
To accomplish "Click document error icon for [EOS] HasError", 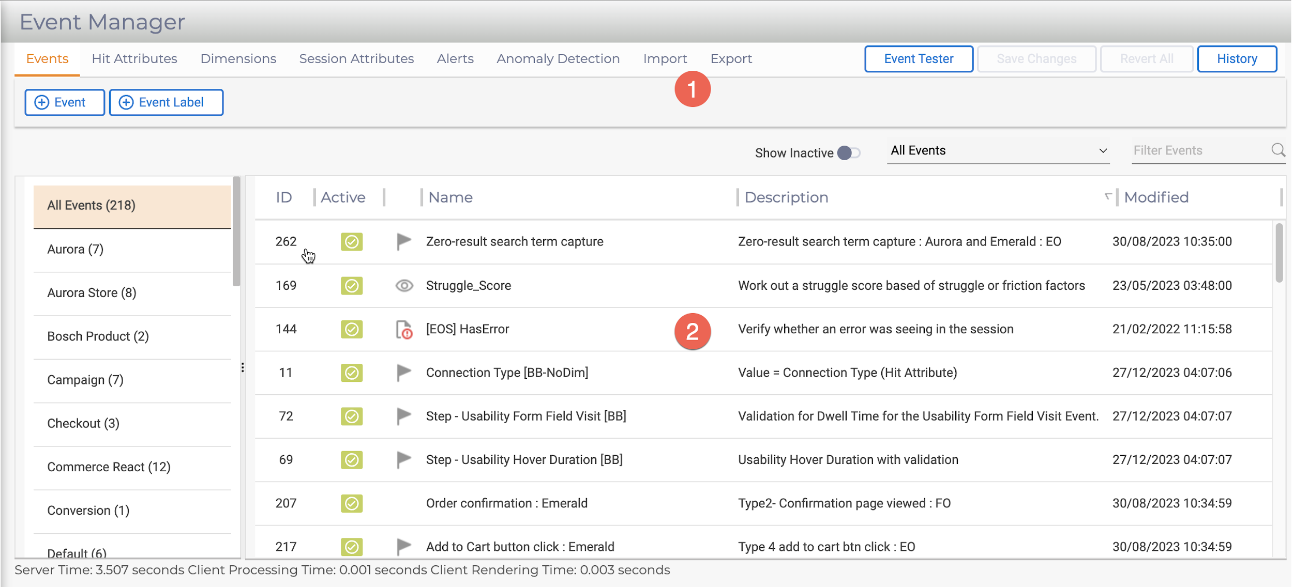I will click(x=404, y=329).
